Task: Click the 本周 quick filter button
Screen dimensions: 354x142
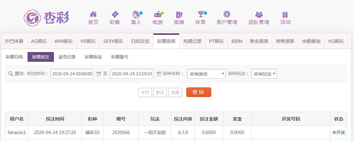Action: coord(175,92)
